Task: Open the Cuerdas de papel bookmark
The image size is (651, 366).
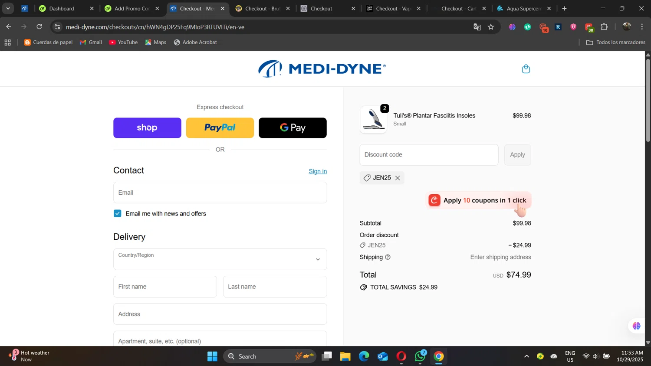Action: (x=49, y=42)
